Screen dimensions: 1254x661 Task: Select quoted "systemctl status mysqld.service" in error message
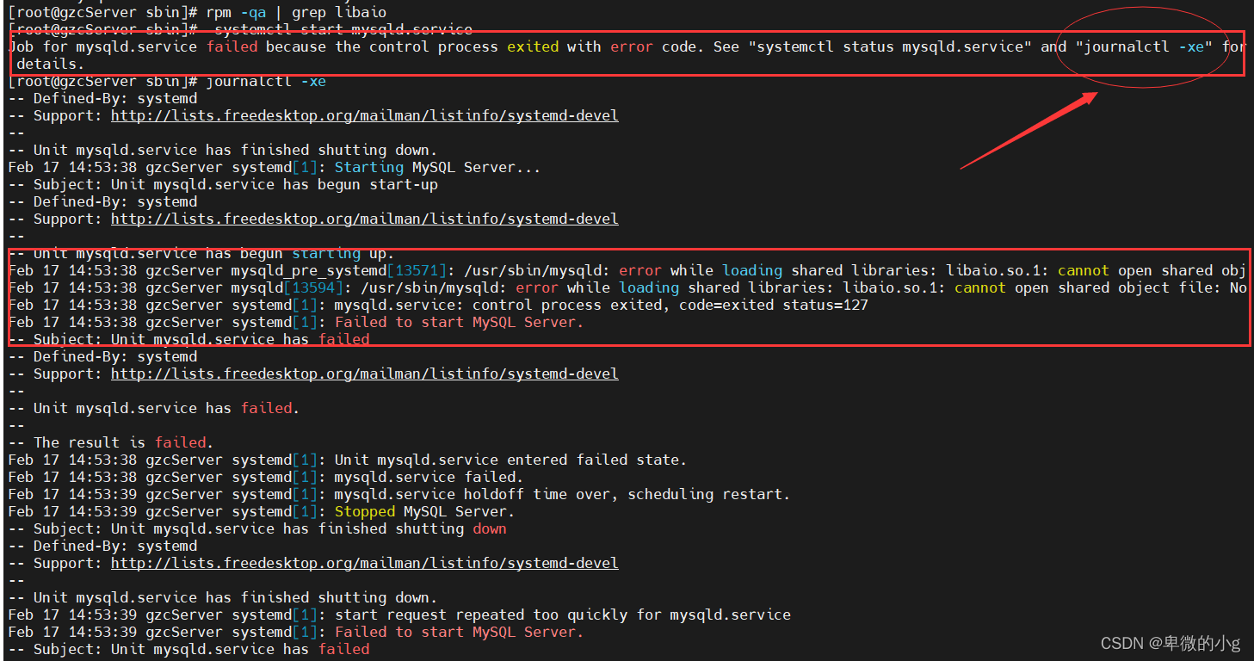pos(890,46)
